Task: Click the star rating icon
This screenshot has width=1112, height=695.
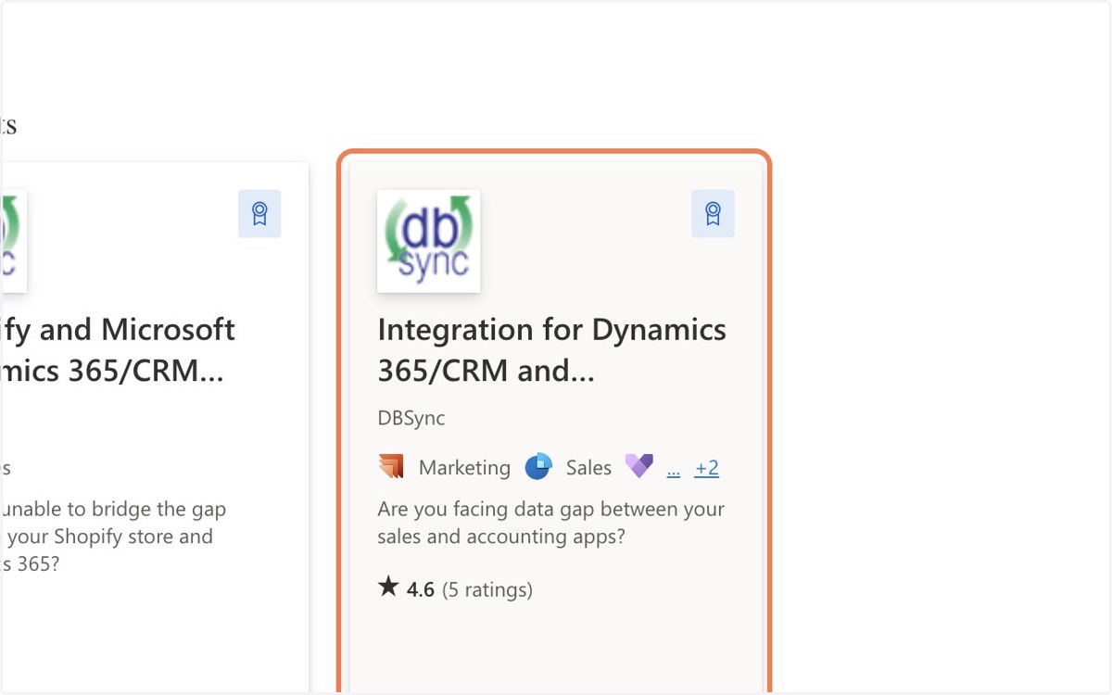Action: (x=388, y=587)
